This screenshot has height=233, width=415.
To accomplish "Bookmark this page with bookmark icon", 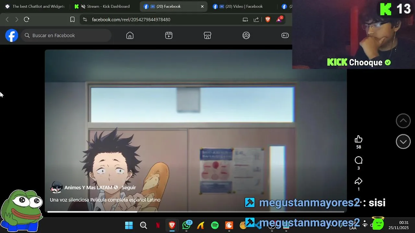I will (x=72, y=19).
